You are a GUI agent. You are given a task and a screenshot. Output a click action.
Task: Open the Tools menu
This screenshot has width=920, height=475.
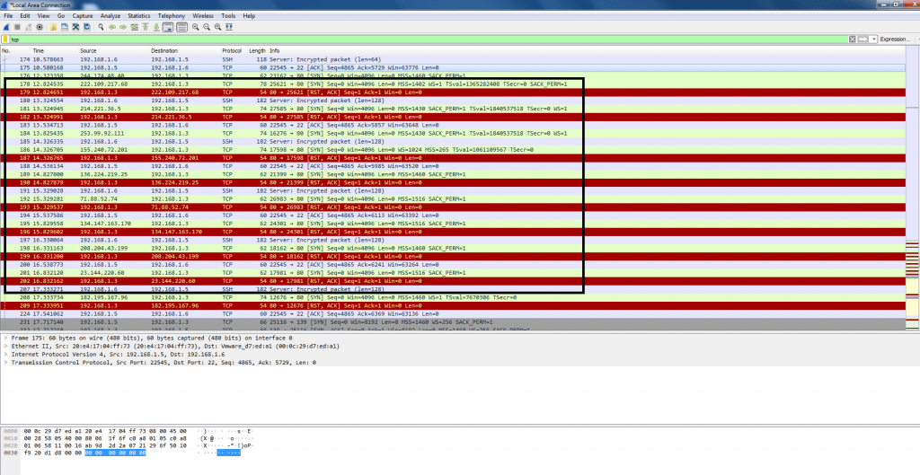coord(228,16)
